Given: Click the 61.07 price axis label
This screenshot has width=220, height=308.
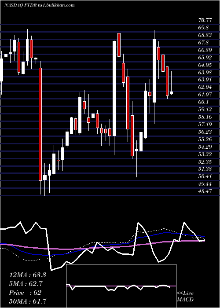Looking at the screenshot, I should [205, 95].
